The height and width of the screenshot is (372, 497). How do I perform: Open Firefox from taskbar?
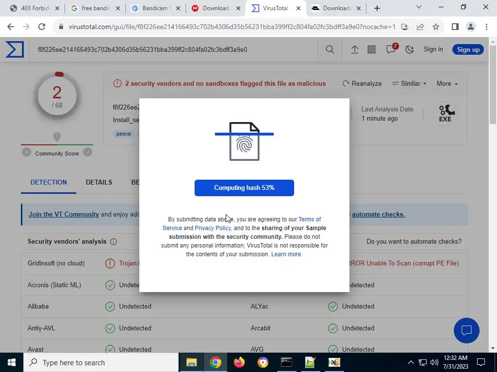[239, 362]
